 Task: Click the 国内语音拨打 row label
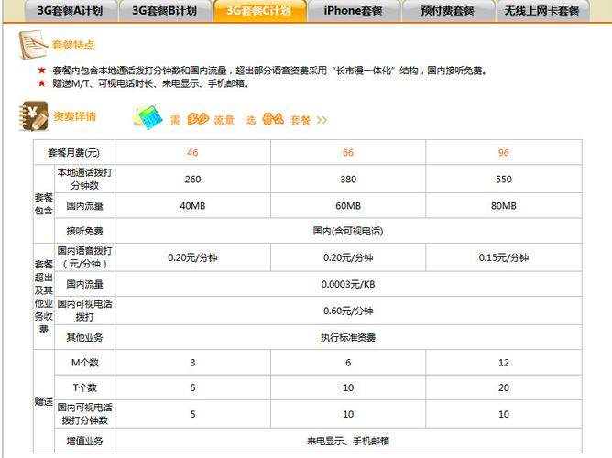[x=84, y=257]
